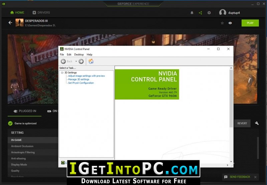Maximize the NVIDIA Control Panel window
The width and height of the screenshot is (267, 185).
tap(218, 49)
